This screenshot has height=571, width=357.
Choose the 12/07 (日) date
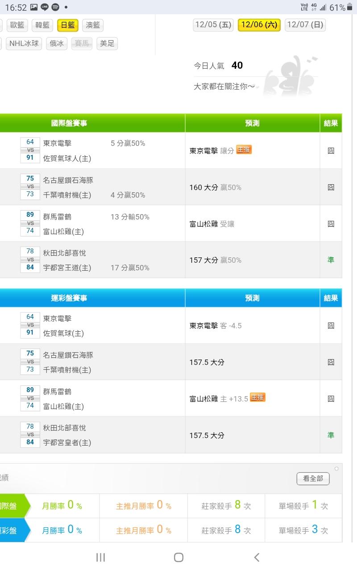click(x=305, y=25)
